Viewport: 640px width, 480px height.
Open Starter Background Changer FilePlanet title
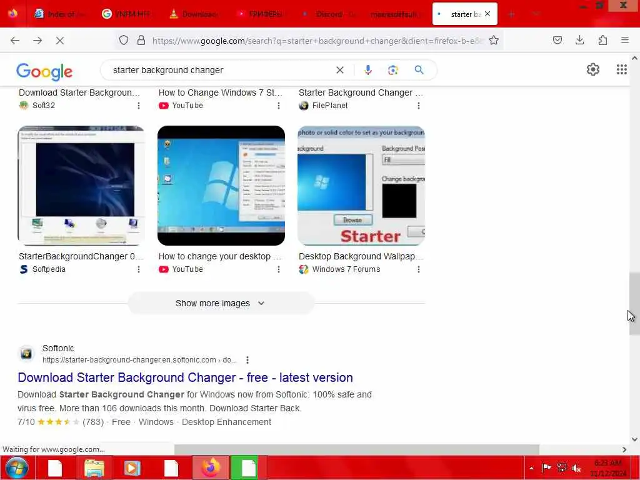click(361, 92)
